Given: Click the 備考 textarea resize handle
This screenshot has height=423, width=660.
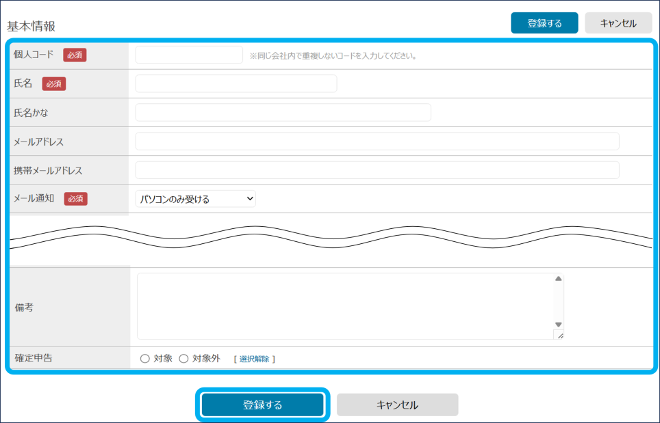Looking at the screenshot, I should coord(560,336).
